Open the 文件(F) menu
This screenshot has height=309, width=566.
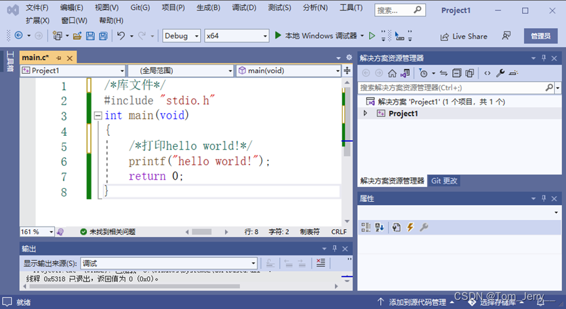tap(37, 8)
